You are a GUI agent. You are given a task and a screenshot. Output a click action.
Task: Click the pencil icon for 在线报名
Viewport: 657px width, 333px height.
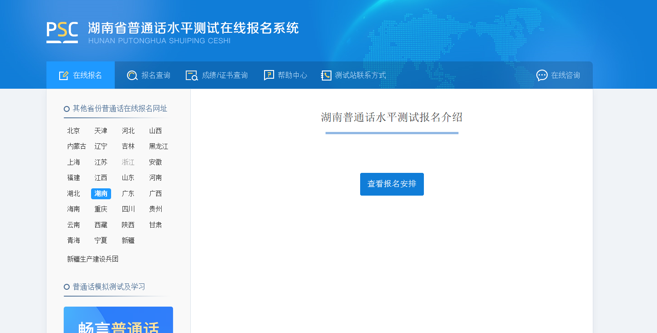[64, 76]
